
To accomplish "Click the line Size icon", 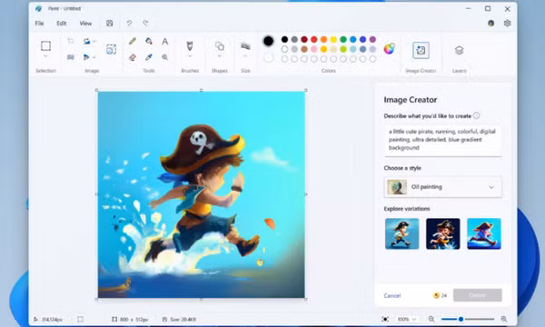I will tap(245, 45).
